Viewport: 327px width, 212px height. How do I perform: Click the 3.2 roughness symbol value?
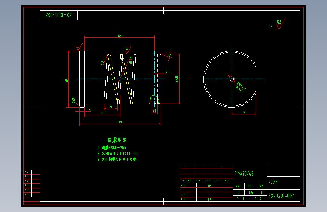pos(127,49)
